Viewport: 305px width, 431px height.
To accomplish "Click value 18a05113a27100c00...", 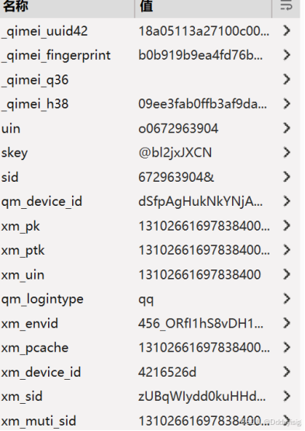I will [203, 31].
